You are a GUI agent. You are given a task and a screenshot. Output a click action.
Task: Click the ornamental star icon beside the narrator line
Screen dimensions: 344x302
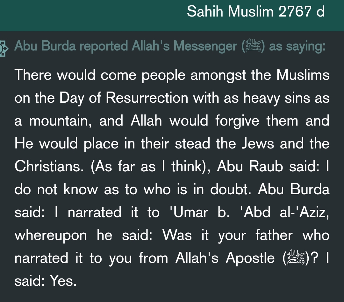click(4, 48)
